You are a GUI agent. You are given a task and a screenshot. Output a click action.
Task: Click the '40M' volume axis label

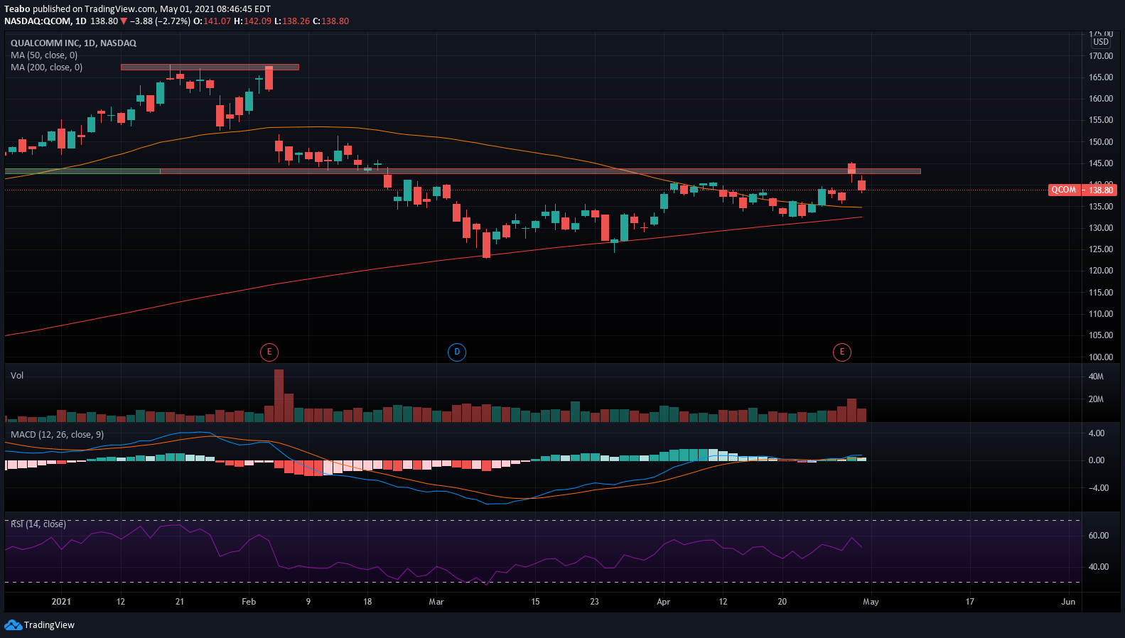pyautogui.click(x=1096, y=377)
